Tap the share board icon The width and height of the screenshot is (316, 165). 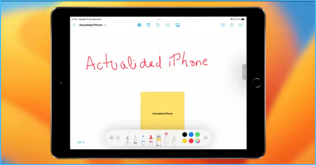(232, 25)
